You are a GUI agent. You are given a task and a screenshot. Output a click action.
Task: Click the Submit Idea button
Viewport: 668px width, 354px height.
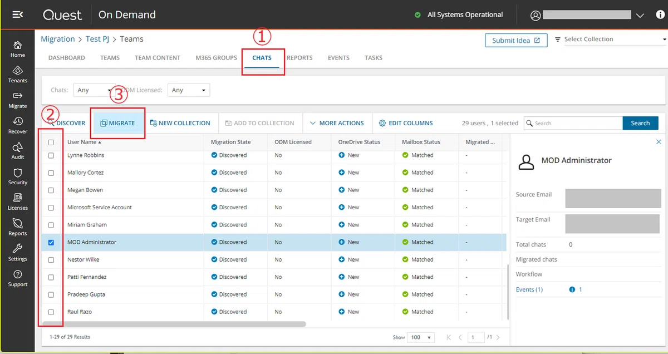click(x=516, y=41)
